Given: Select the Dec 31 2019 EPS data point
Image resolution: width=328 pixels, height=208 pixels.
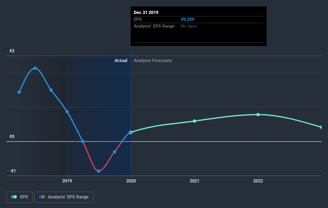Looking at the screenshot, I should tap(131, 132).
